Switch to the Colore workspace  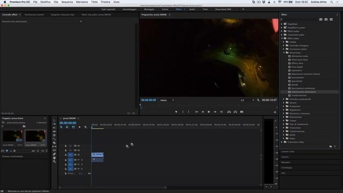click(x=165, y=10)
